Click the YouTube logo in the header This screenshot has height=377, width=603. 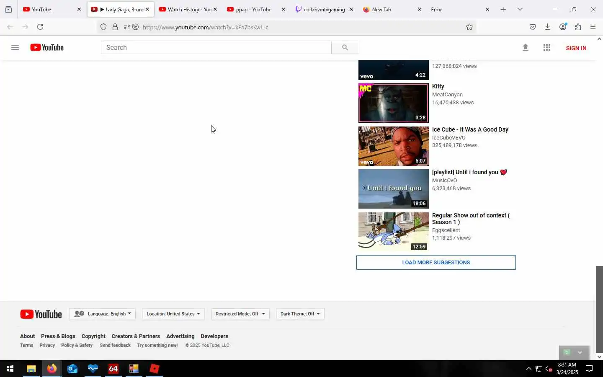(x=47, y=47)
